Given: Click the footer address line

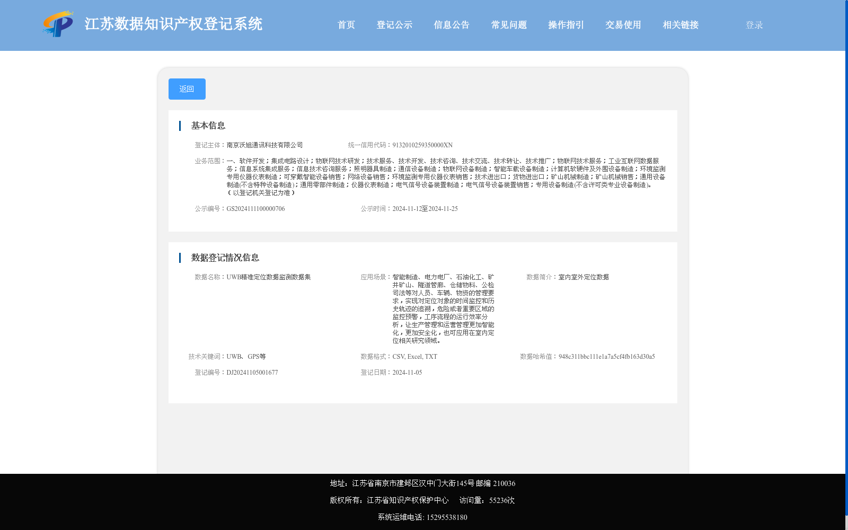Looking at the screenshot, I should [x=422, y=483].
